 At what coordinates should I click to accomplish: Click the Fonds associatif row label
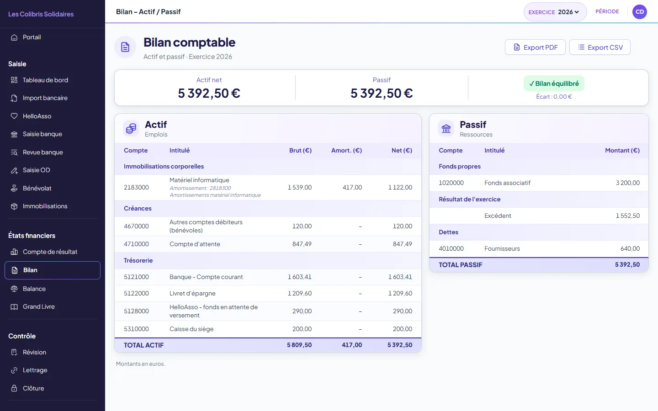[x=507, y=183]
